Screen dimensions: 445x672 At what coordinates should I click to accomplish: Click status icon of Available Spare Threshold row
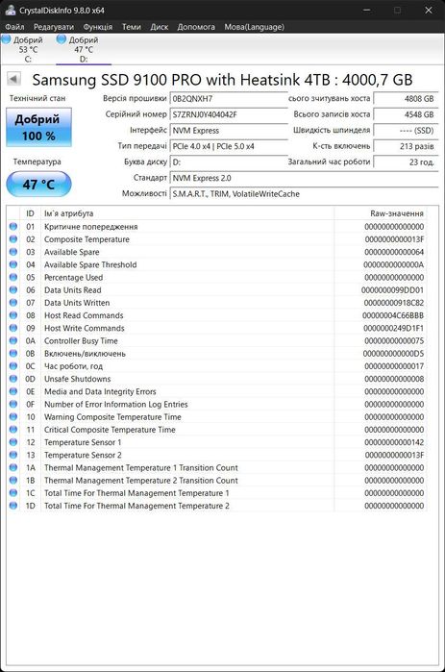(13, 264)
